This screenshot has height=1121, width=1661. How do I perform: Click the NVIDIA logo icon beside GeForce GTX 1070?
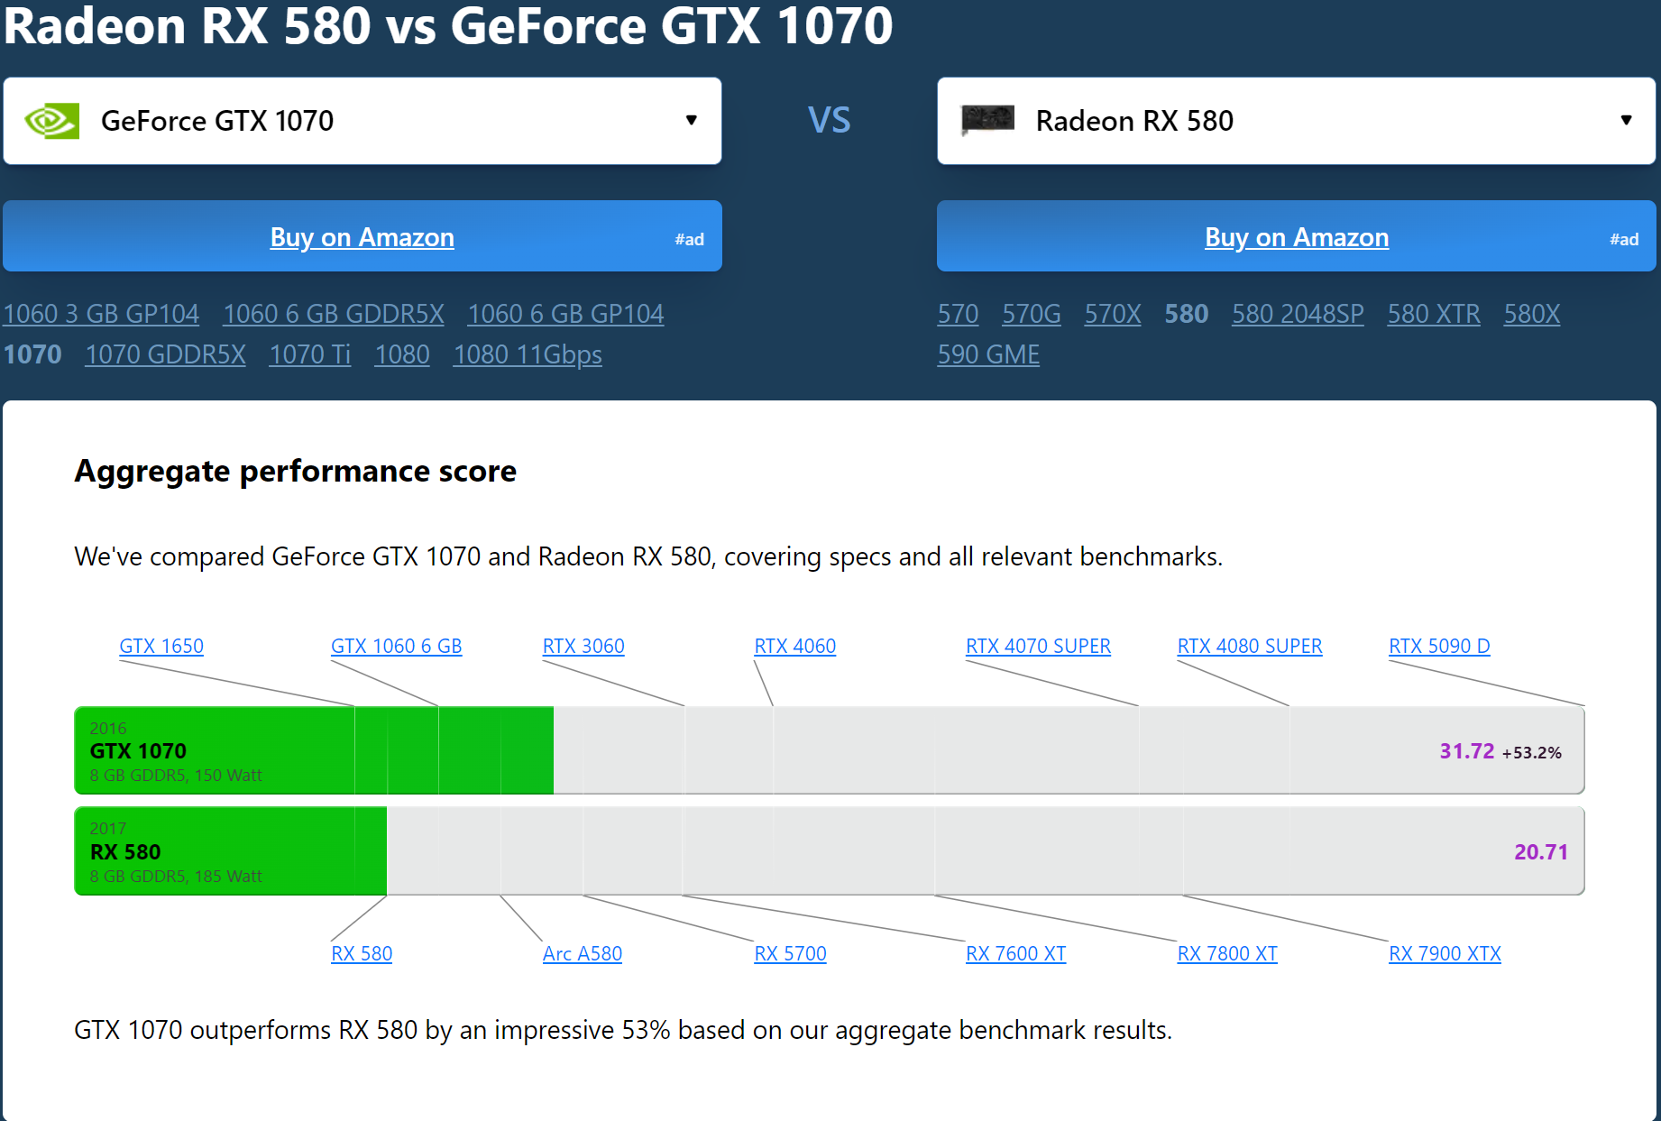pos(52,121)
